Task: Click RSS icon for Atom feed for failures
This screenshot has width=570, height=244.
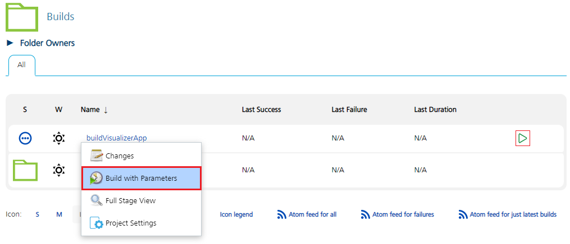Action: [366, 214]
